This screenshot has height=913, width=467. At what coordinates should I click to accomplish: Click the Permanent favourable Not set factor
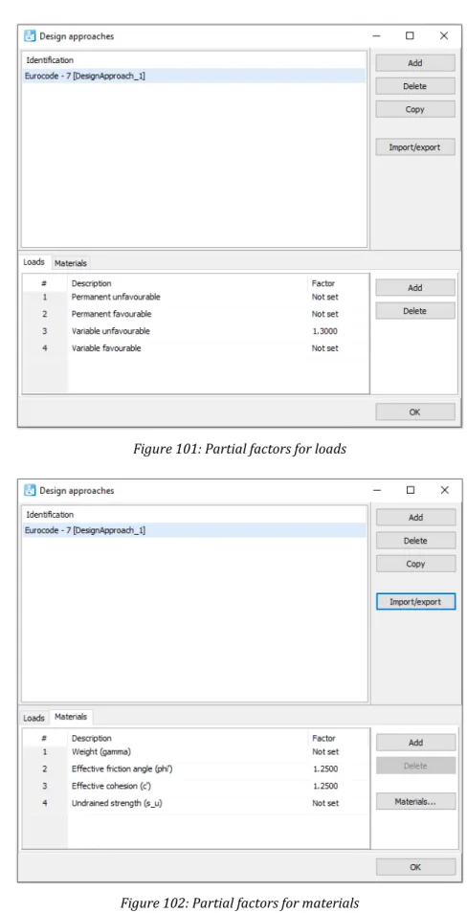[x=325, y=314]
